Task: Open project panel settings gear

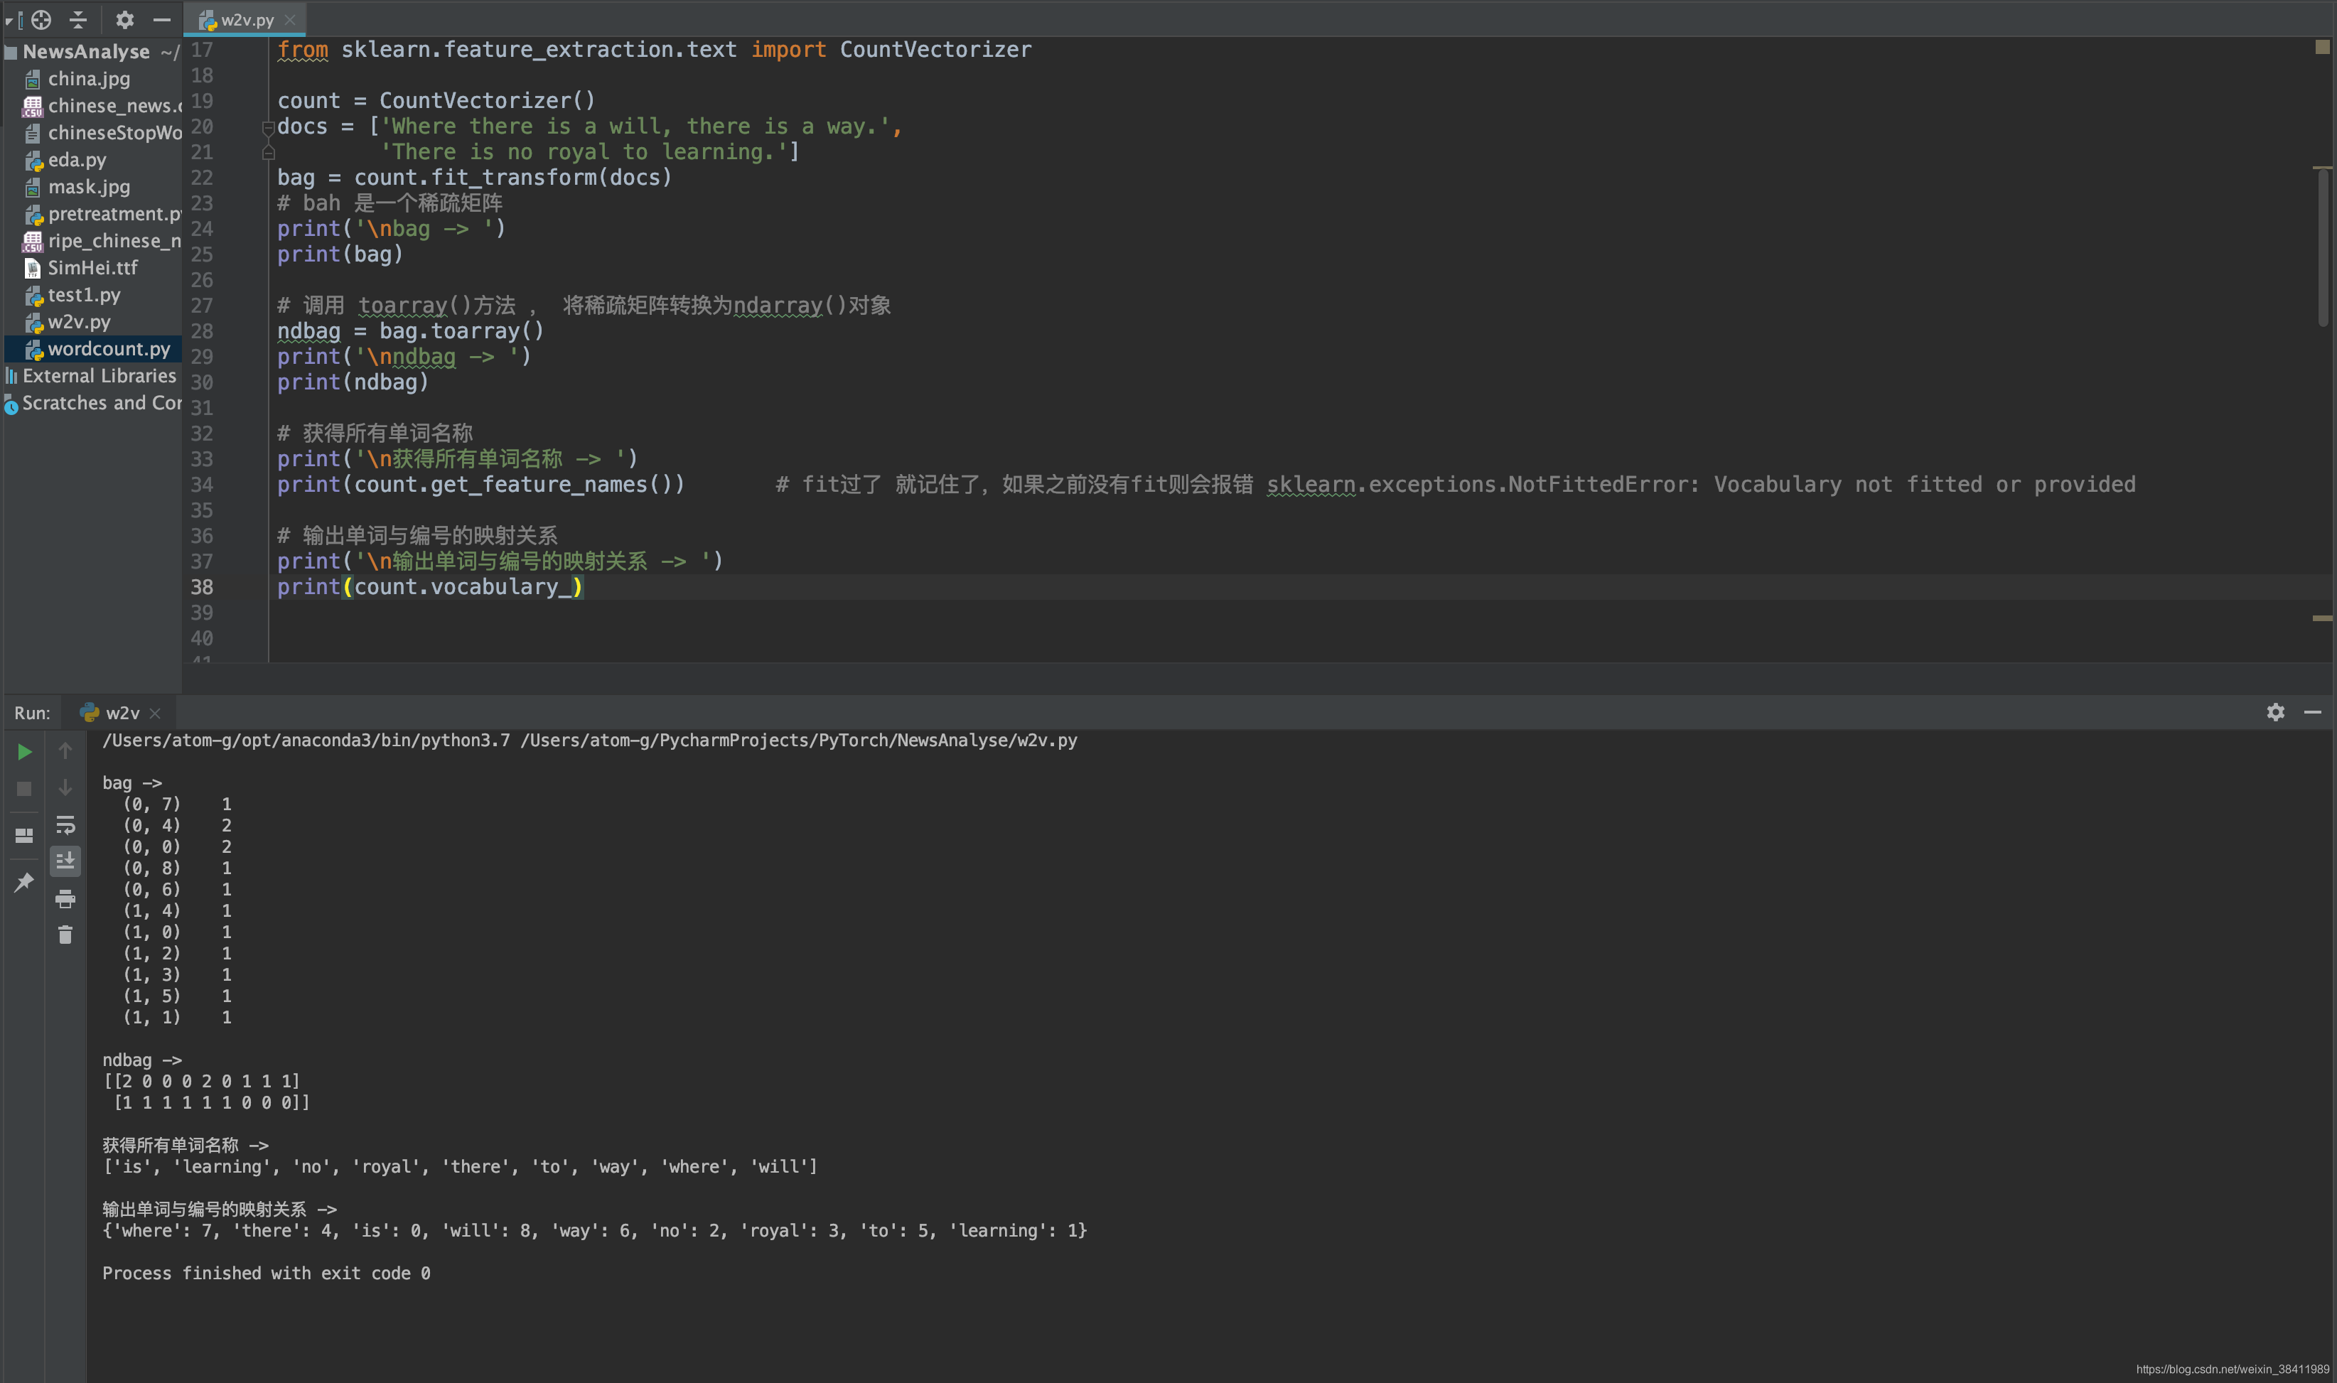Action: pos(125,20)
